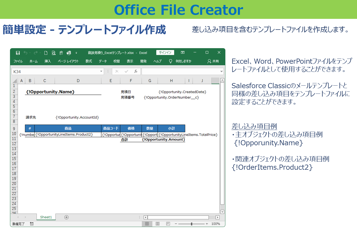Add a new sheet with the plus icon
Viewport: 357px width, 238px height.
coord(67,217)
